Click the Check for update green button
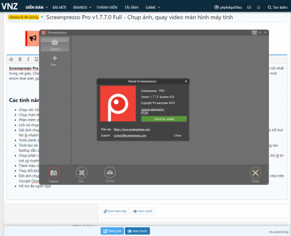This screenshot has width=291, height=236. tap(164, 119)
